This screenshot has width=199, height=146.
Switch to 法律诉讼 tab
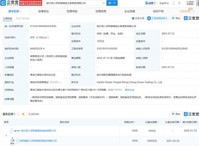(x=43, y=11)
